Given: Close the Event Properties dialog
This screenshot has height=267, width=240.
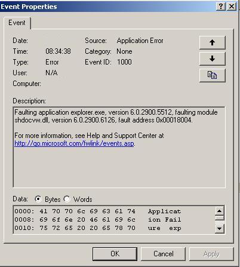Looking at the screenshot, I should pyautogui.click(x=232, y=7).
